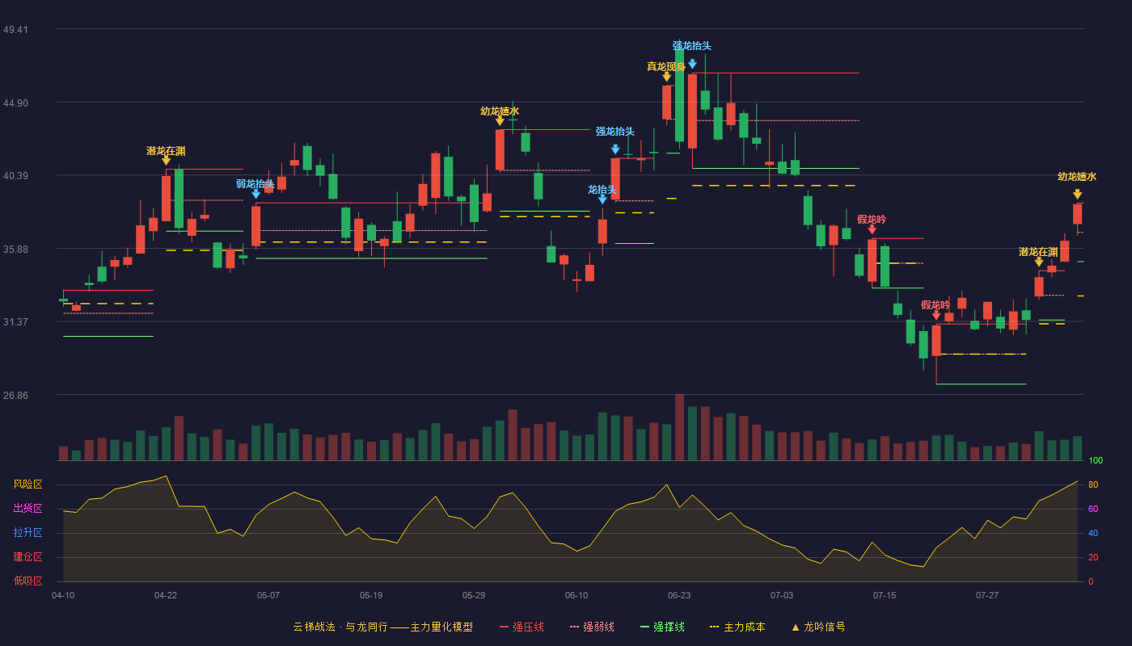Click the 建仓区 zone label

(x=28, y=557)
